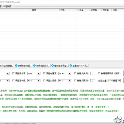This screenshot has height=124, width=124.
Task: Open the 水印区域裁剪 tab
Action: pos(7,66)
